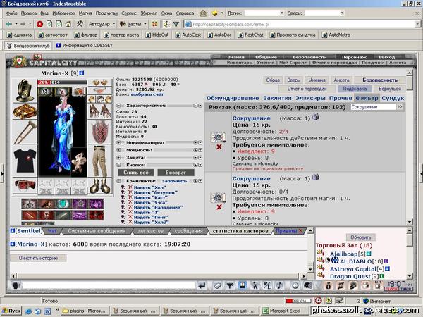
Task: Click the Подсказка button
Action: pos(355,89)
